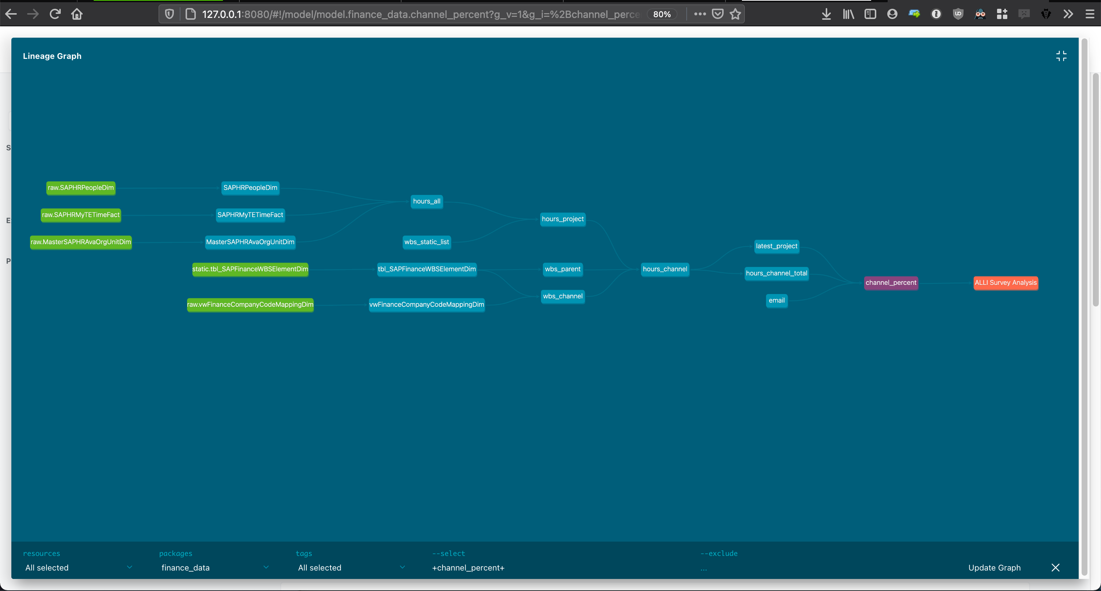This screenshot has height=591, width=1101.
Task: Open the tracking protection shield icon
Action: [x=169, y=14]
